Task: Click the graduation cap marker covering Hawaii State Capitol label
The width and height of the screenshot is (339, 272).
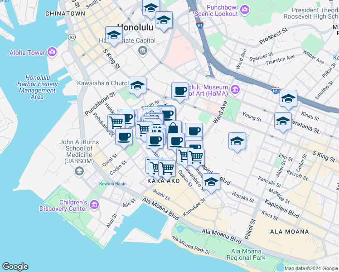Action: click(114, 36)
